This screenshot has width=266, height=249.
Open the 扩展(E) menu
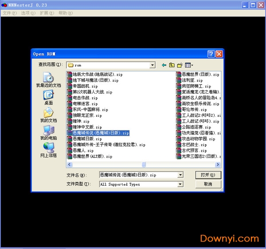pyautogui.click(x=47, y=13)
